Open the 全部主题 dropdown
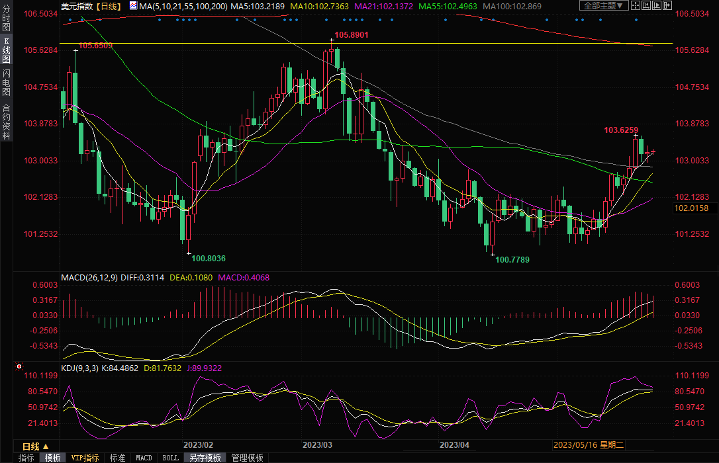Screen dimensions: 719x463 (x=602, y=6)
